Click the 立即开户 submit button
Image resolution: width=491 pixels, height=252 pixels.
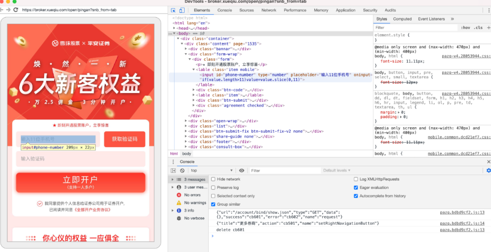[80, 183]
